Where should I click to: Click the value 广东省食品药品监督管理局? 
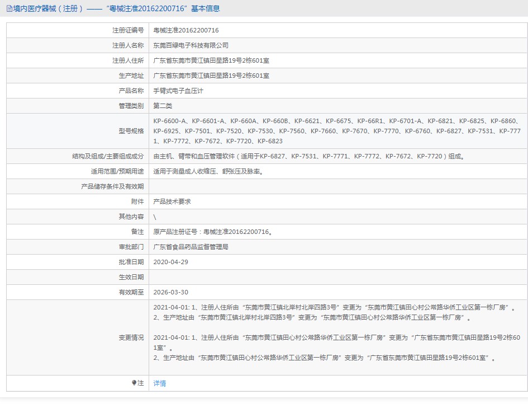pos(191,247)
